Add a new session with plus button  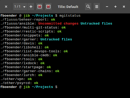[x=31, y=7]
